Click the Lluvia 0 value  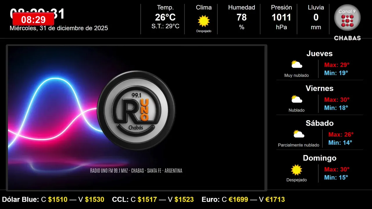(316, 17)
